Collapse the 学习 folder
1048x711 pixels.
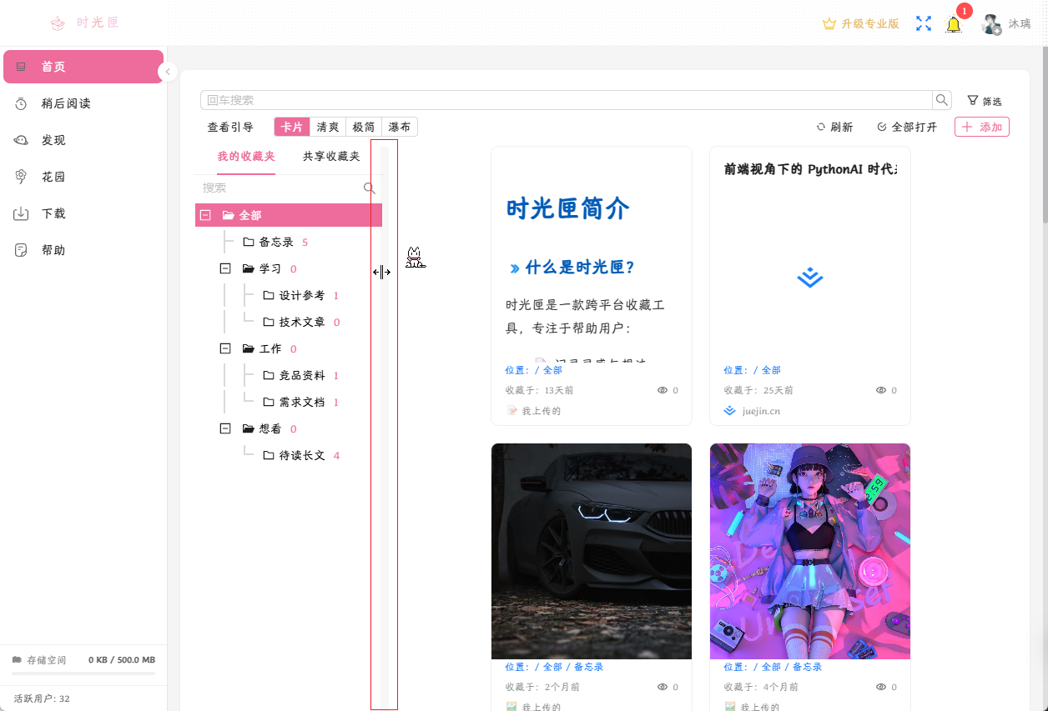[224, 268]
